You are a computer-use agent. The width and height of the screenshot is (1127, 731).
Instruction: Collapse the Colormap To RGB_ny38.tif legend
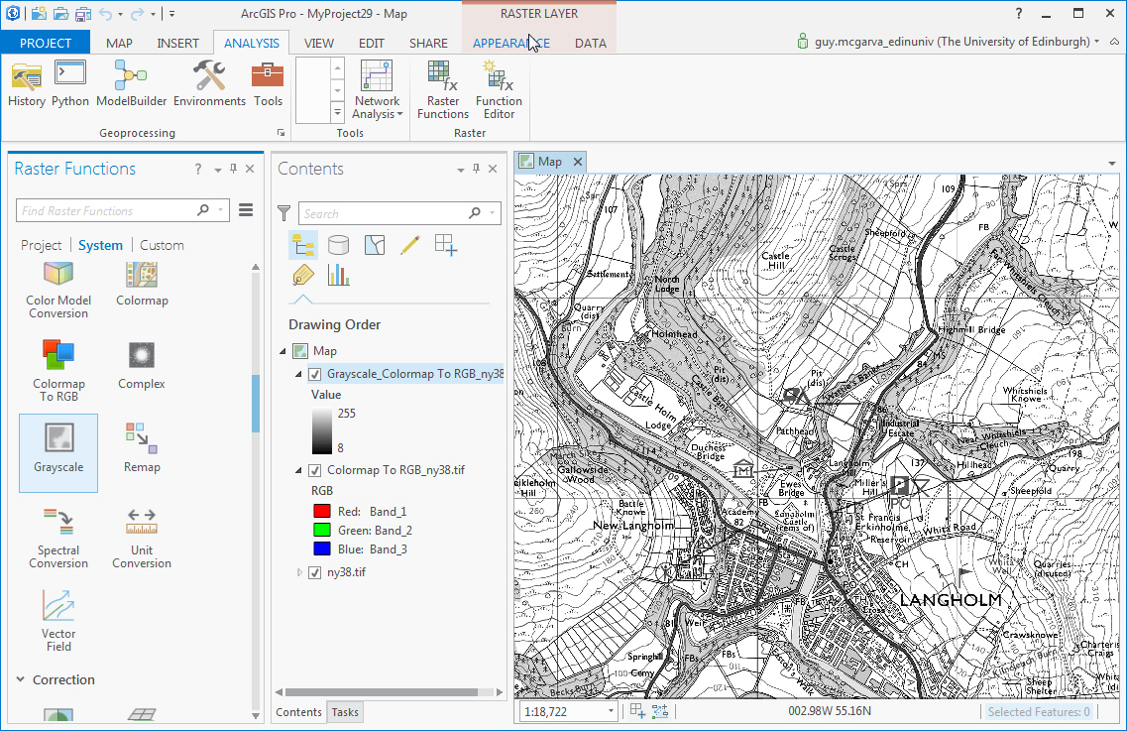298,470
